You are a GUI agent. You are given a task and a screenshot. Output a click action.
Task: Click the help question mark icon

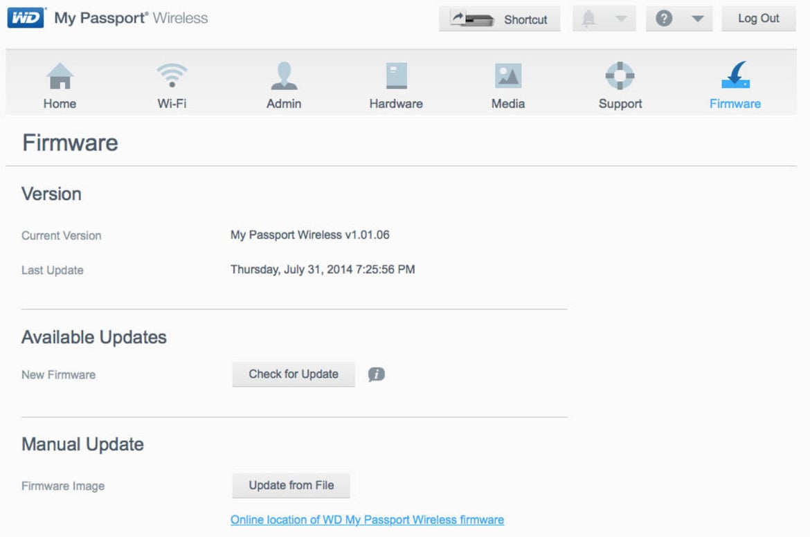[x=664, y=19]
